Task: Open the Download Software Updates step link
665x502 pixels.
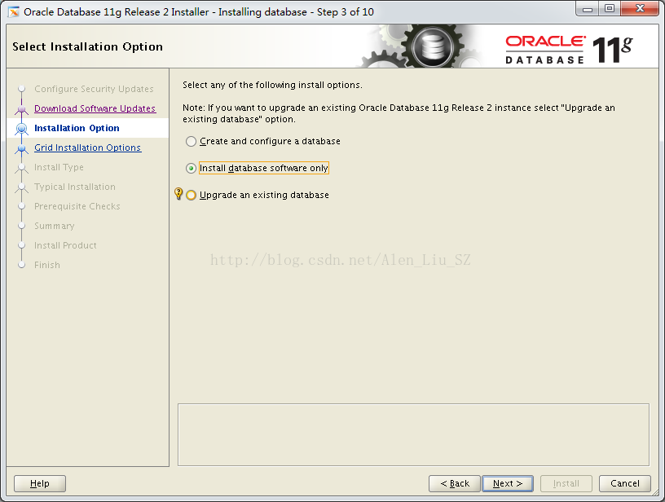Action: point(95,108)
